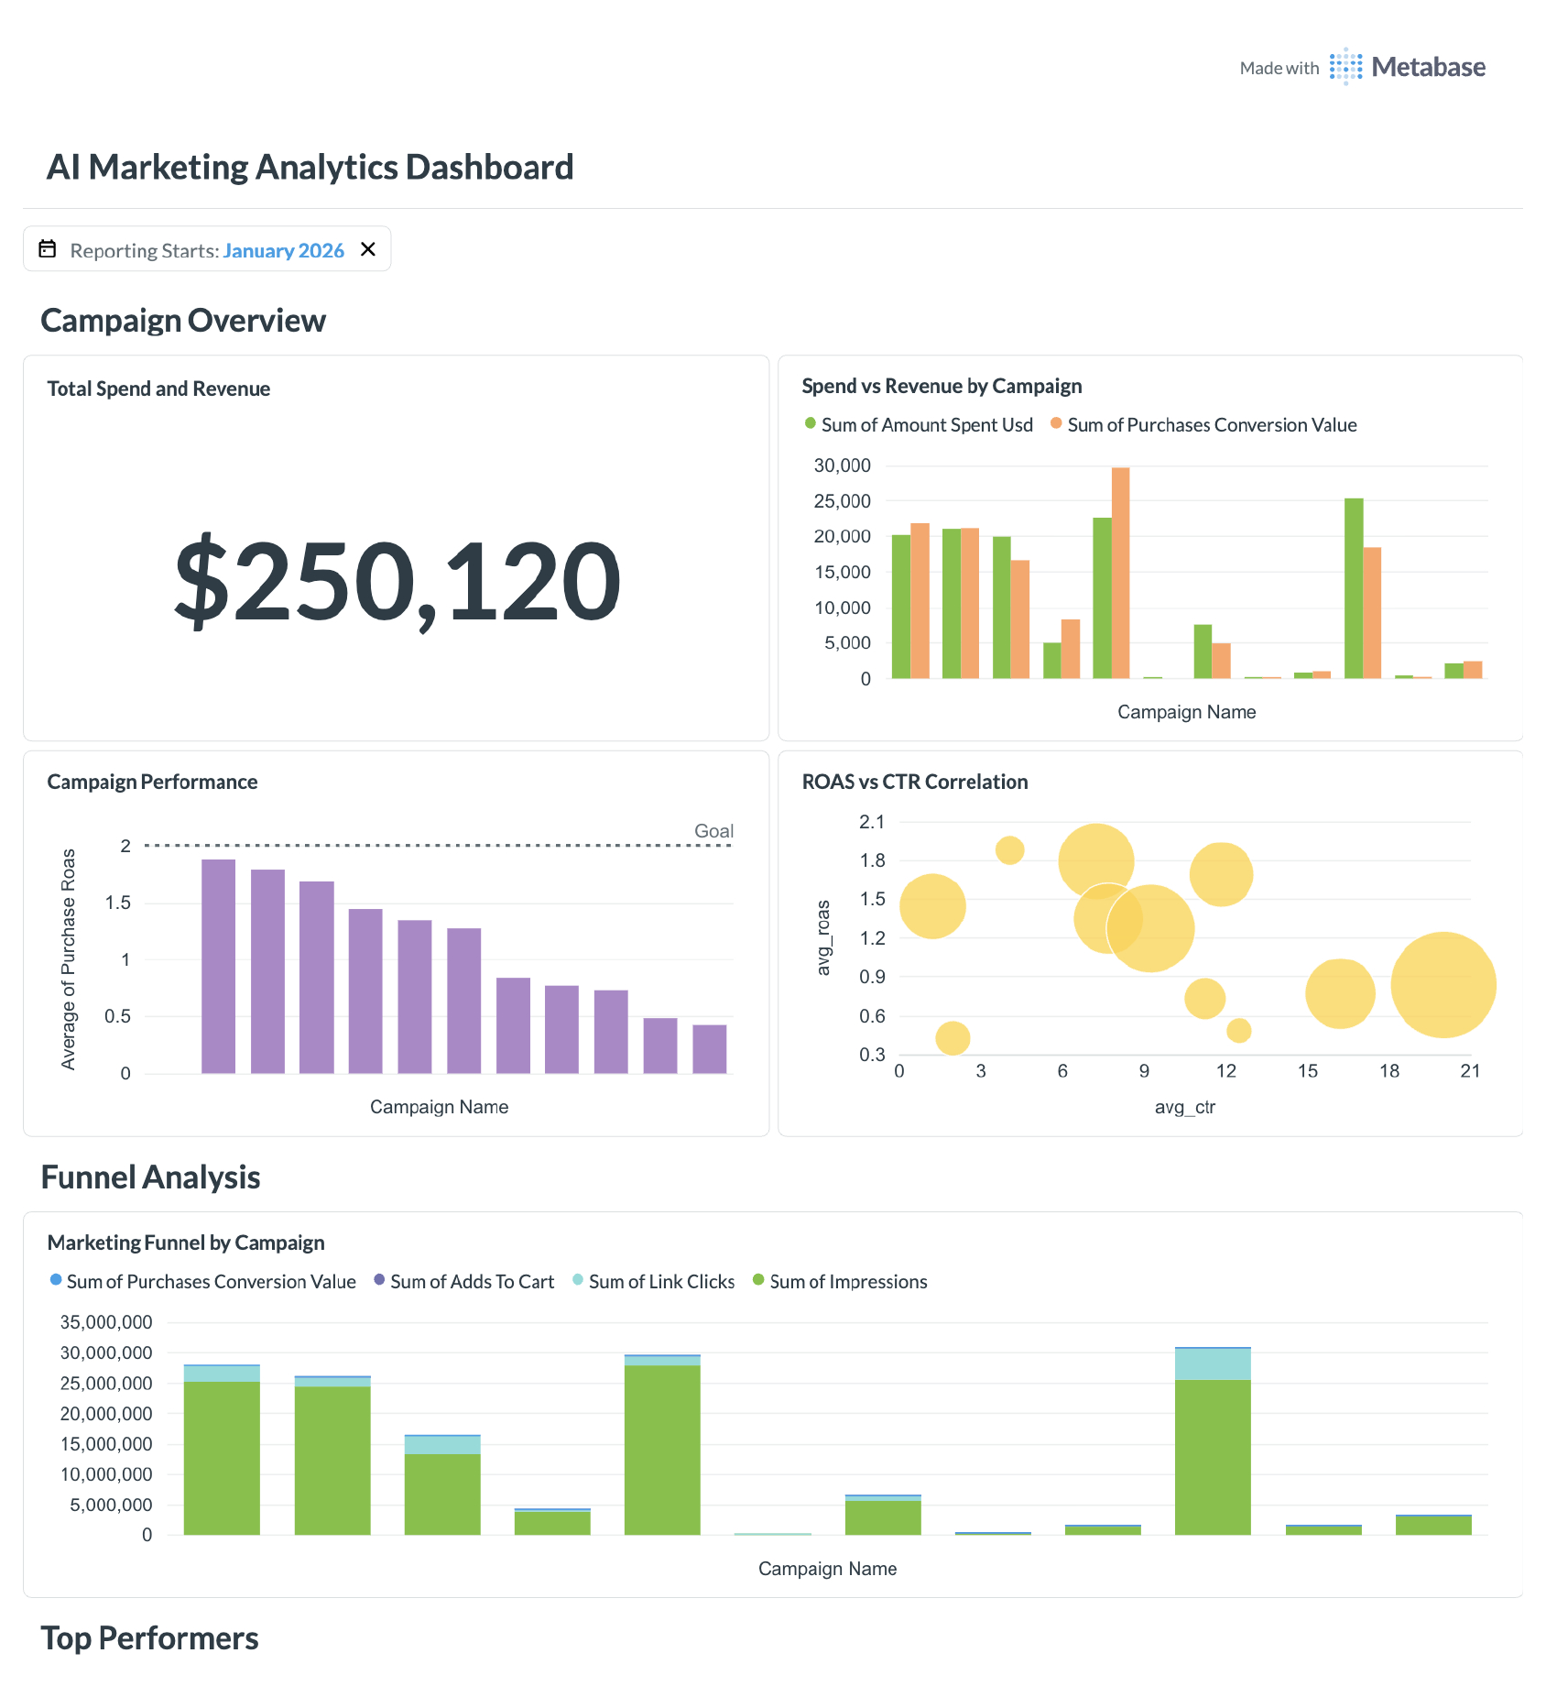The width and height of the screenshot is (1546, 1686).
Task: Open the January 2026 date filter value
Action: coord(284,250)
